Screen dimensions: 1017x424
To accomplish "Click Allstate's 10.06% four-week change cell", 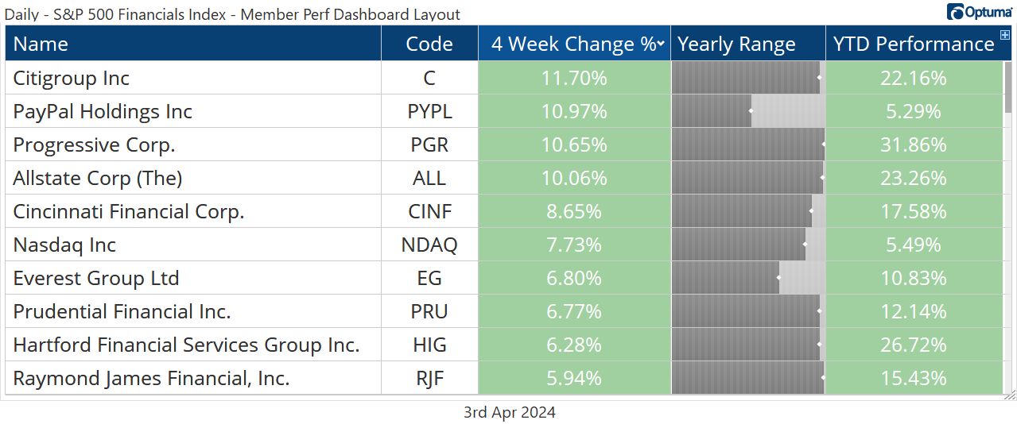I will pyautogui.click(x=574, y=179).
